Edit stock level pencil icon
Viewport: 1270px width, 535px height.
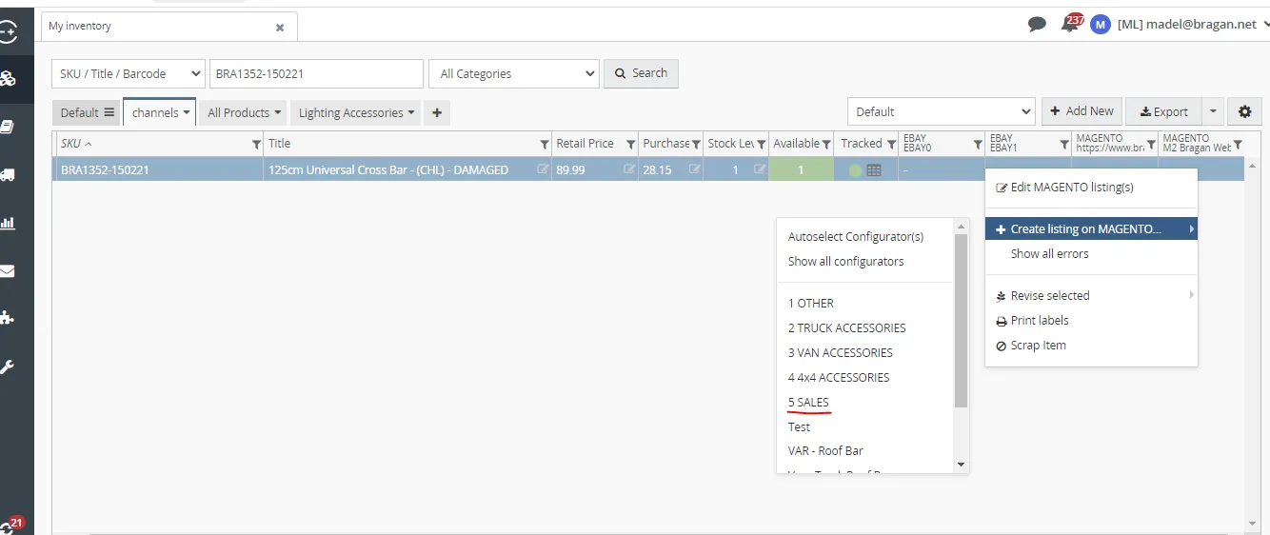pos(760,169)
